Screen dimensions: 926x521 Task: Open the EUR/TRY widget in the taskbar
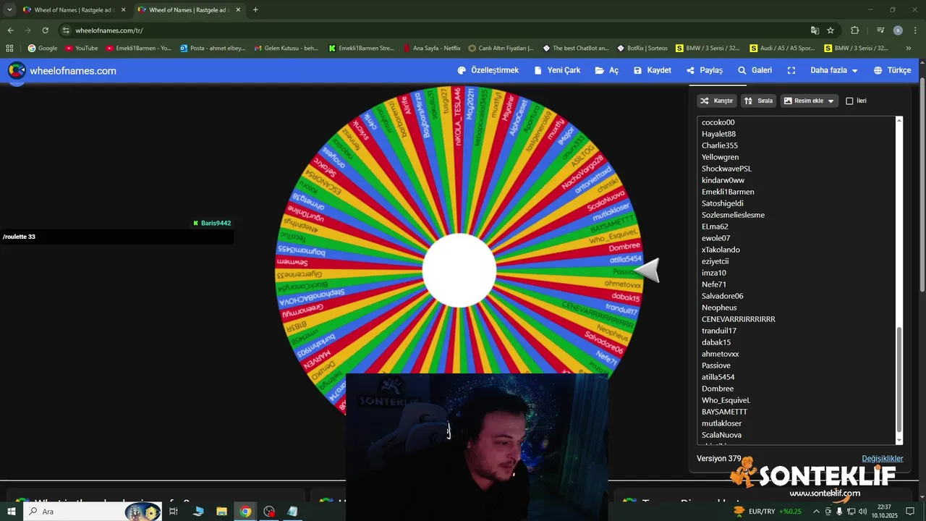768,512
